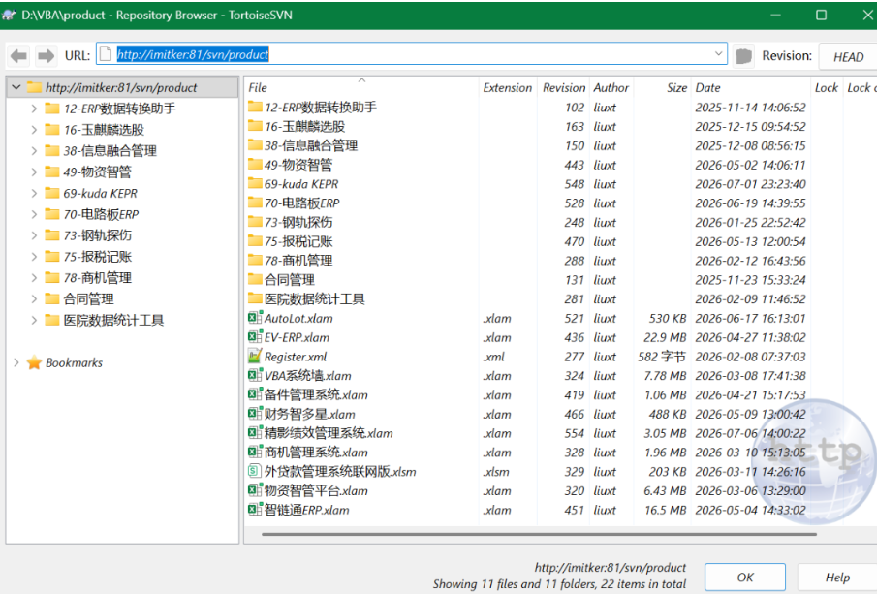Expand the Bookmarks node

[x=16, y=362]
